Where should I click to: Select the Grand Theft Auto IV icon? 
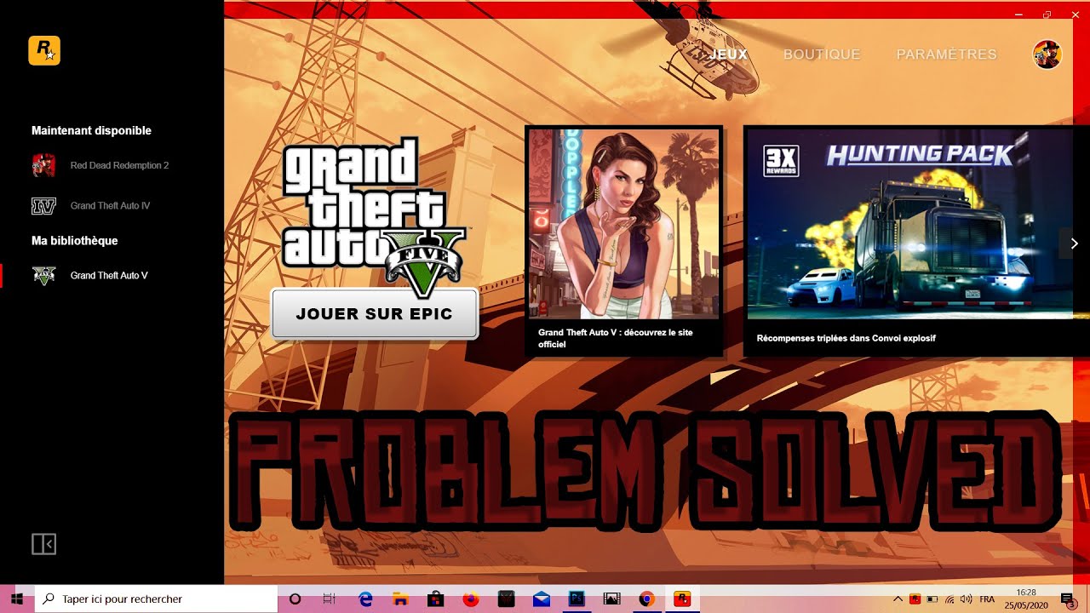pos(43,205)
